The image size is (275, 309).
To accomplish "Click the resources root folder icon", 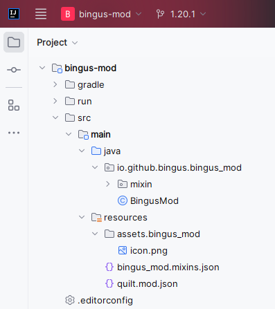I will click(96, 217).
